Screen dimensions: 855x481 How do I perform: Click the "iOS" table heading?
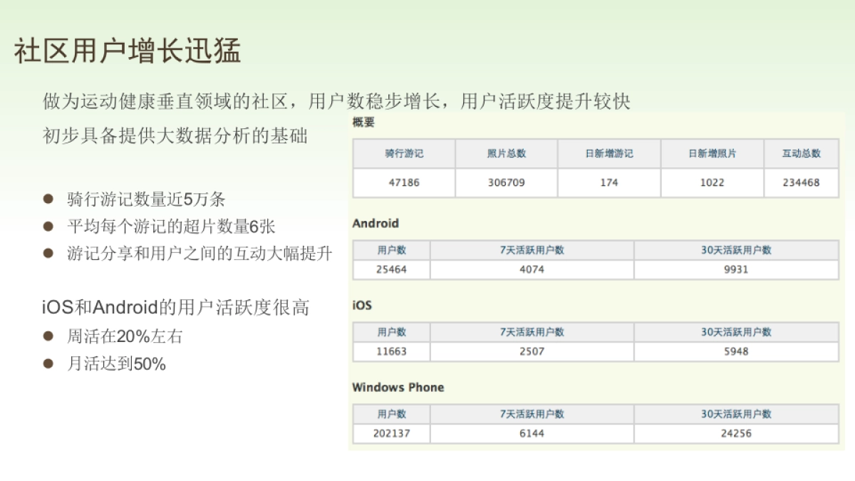[362, 306]
